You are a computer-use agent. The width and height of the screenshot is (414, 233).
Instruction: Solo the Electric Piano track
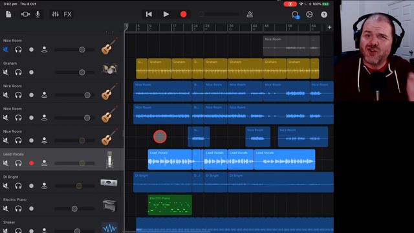(x=18, y=208)
